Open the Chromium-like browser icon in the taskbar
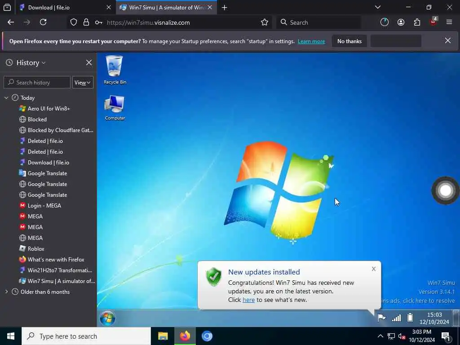The width and height of the screenshot is (460, 345). 207,336
